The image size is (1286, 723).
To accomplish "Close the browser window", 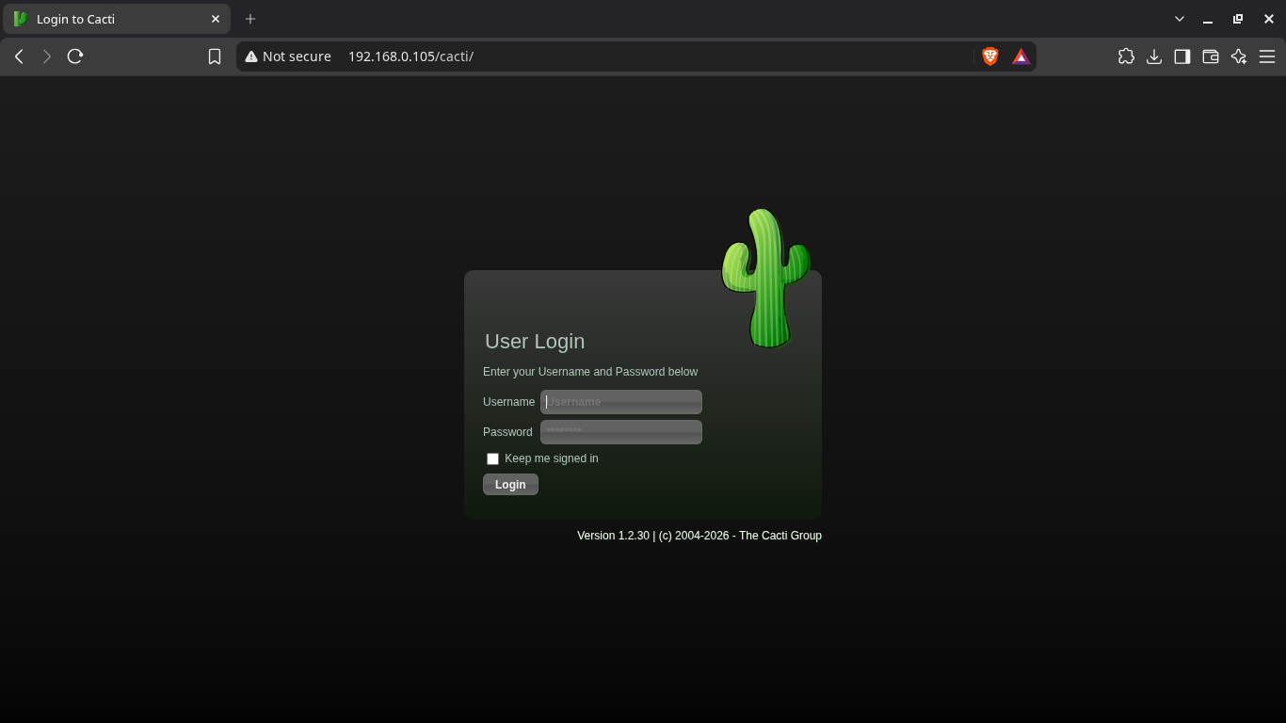I will click(1268, 19).
